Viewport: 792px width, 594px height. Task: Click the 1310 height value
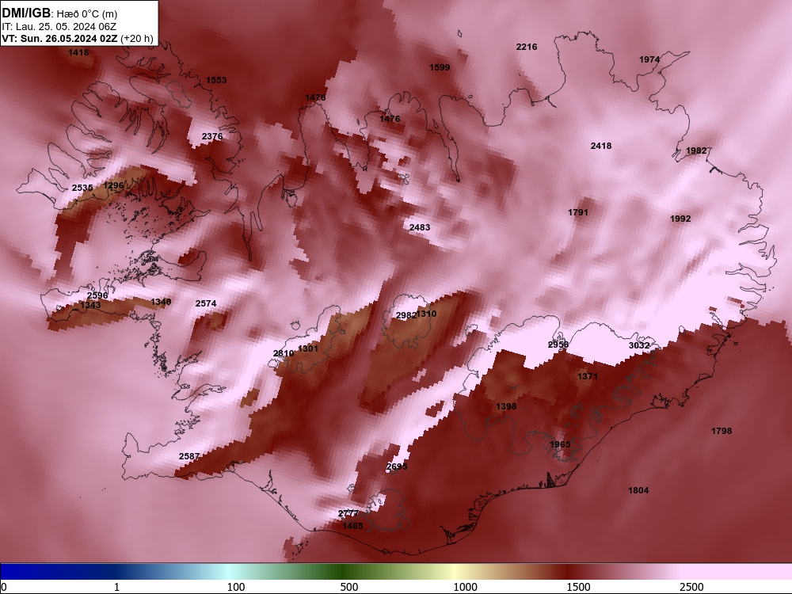[x=426, y=314]
